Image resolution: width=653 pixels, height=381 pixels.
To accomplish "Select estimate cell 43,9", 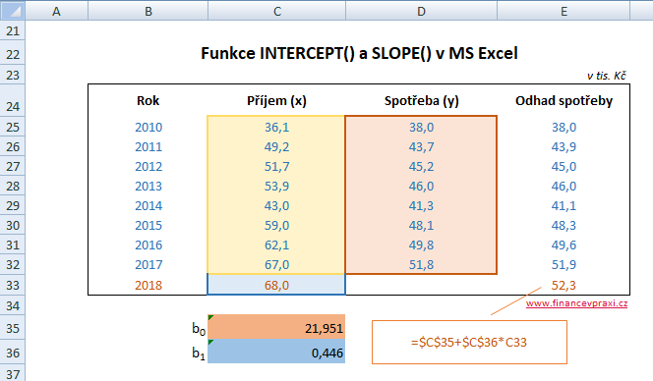I will [564, 146].
